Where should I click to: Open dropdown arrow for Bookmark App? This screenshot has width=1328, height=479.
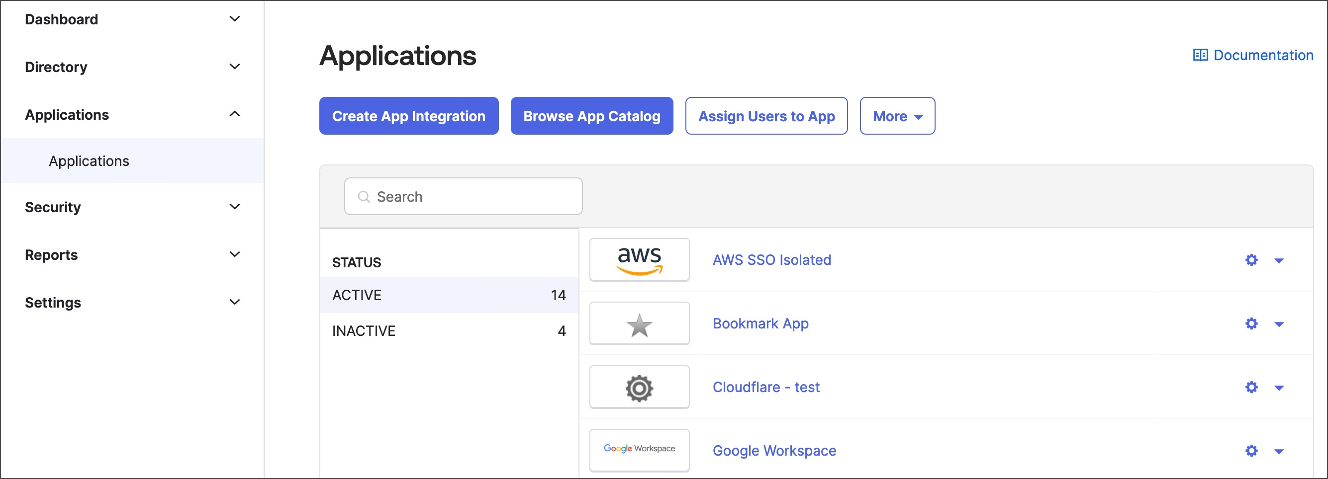1279,324
